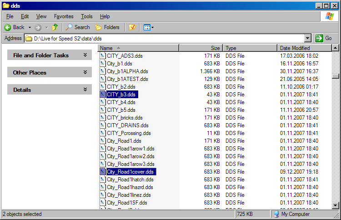341x220 pixels.
Task: Open the Tools menu
Action: [87, 16]
